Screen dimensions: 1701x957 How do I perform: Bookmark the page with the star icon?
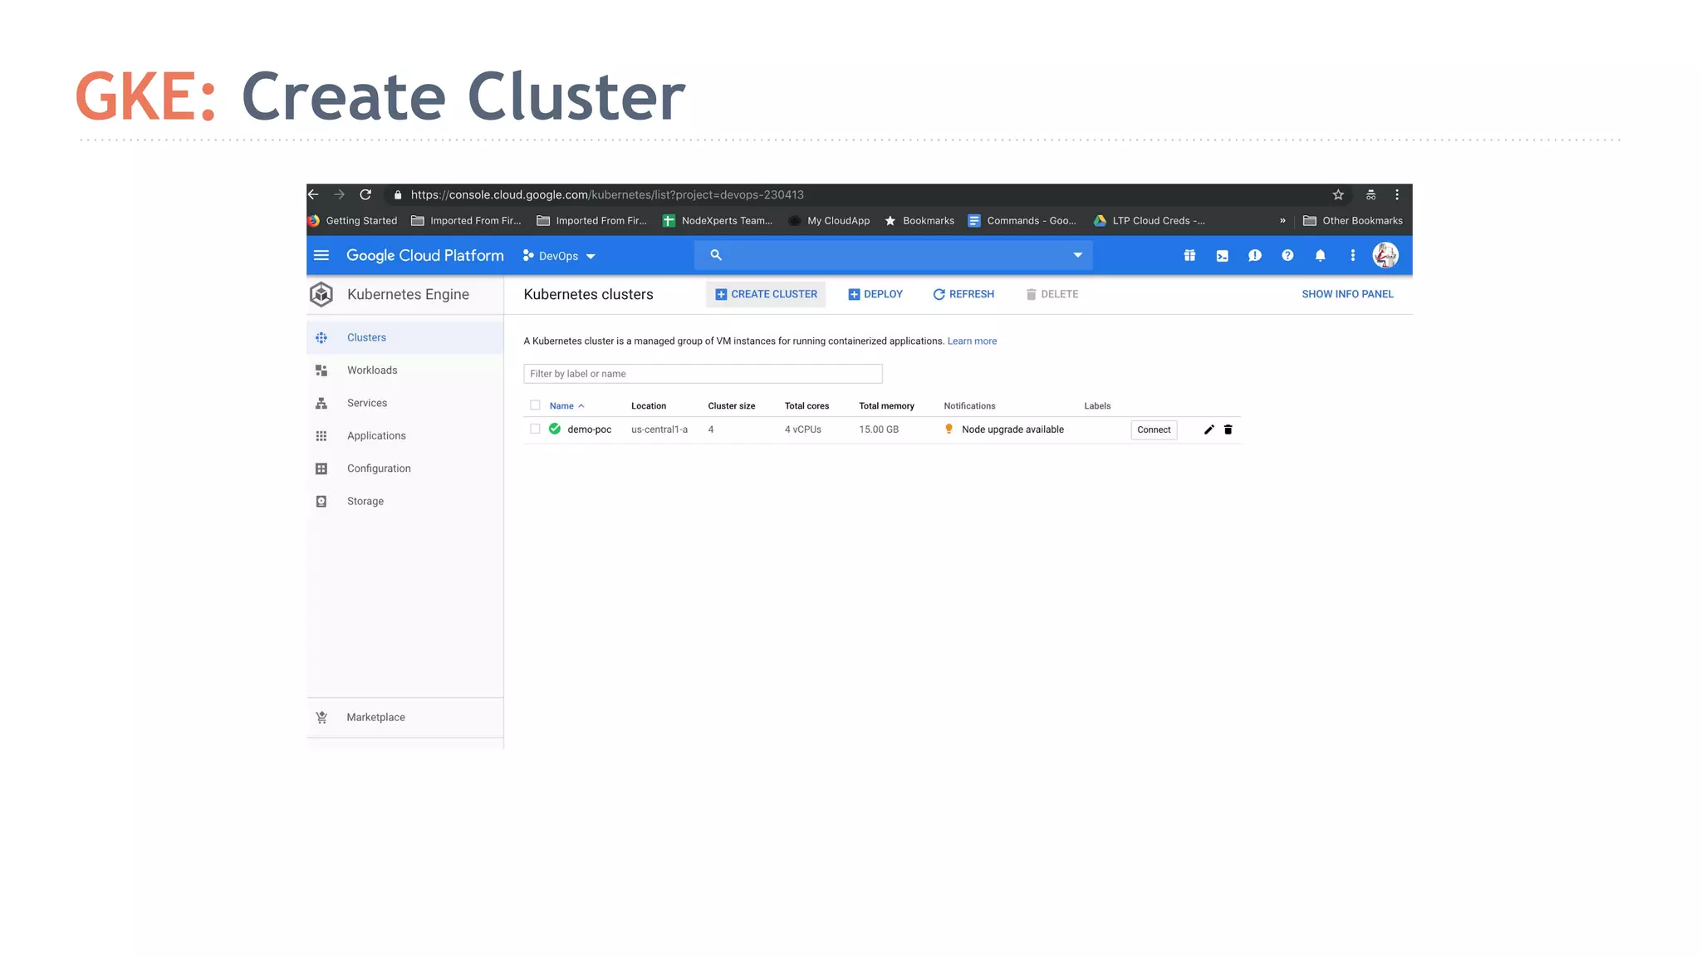pyautogui.click(x=1338, y=194)
